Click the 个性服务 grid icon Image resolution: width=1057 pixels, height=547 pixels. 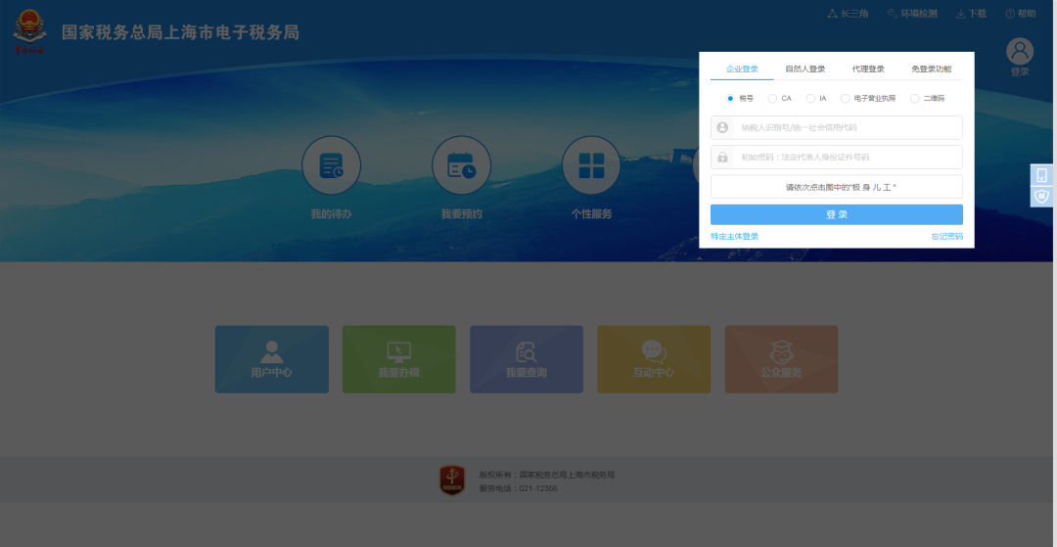pyautogui.click(x=591, y=165)
